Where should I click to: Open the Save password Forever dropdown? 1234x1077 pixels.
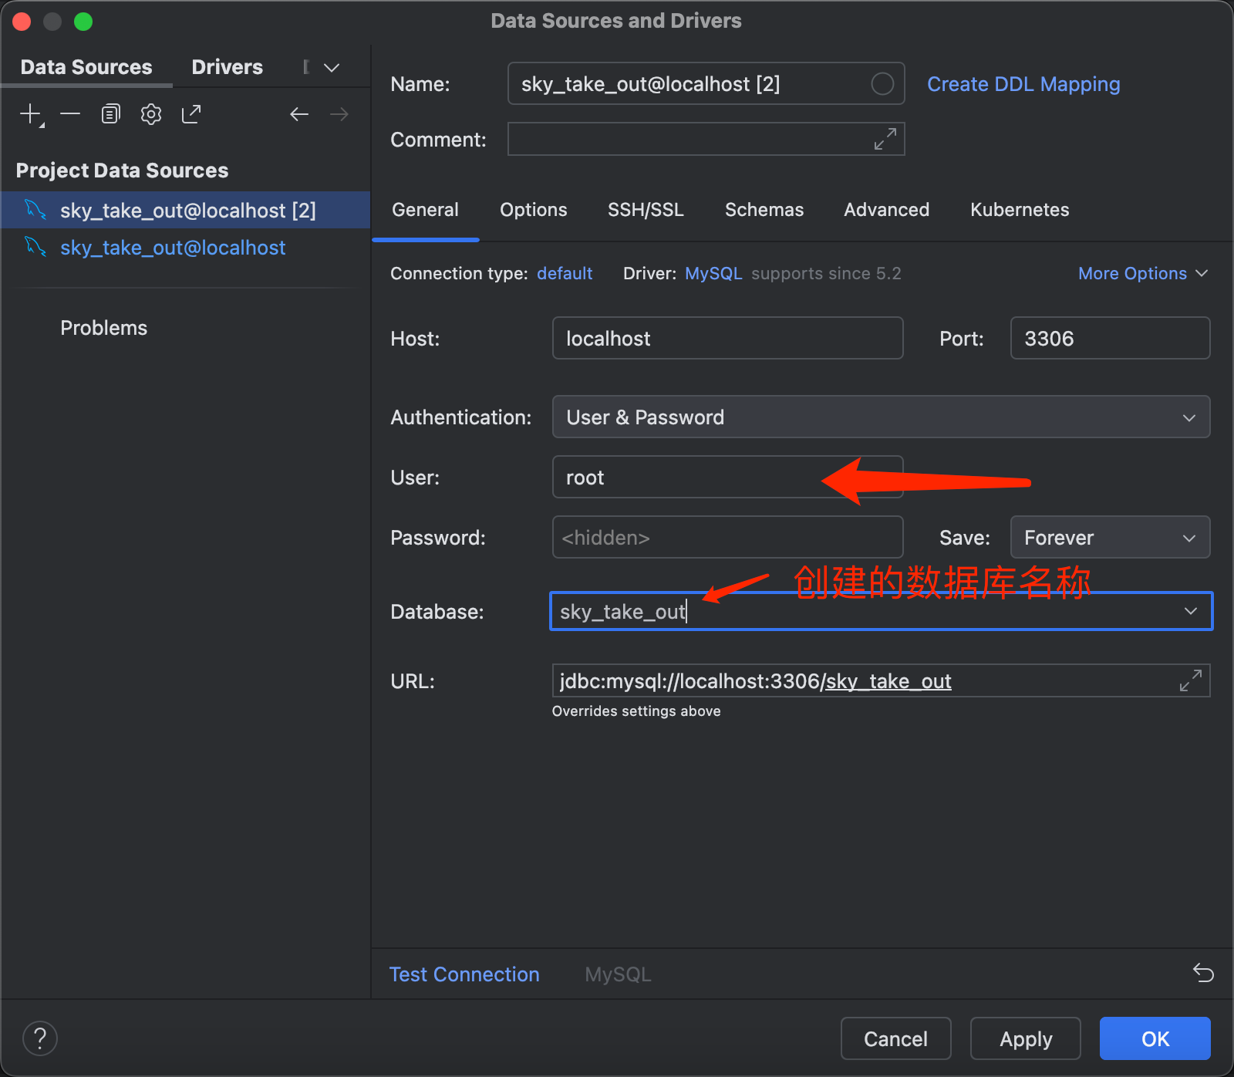1110,537
